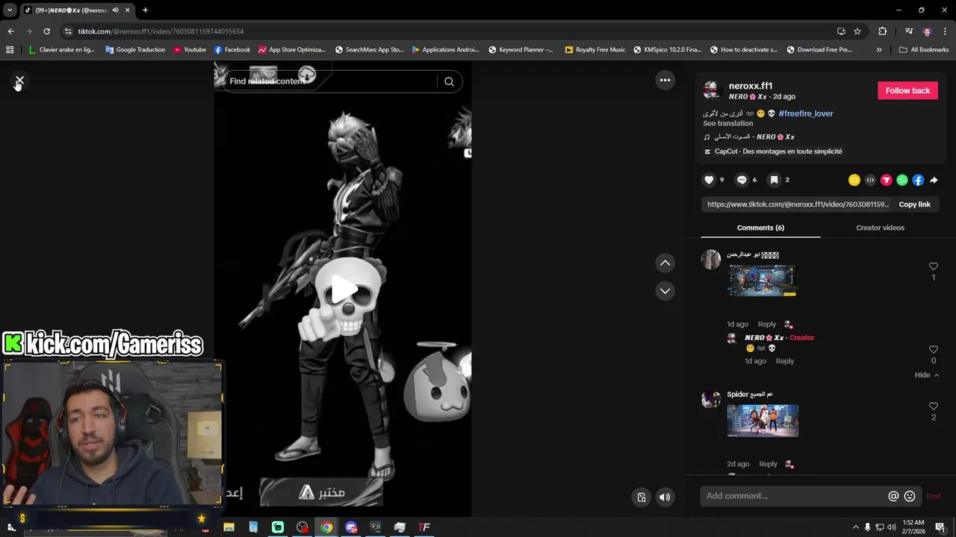Install app icon in address bar
The image size is (956, 537).
(841, 31)
